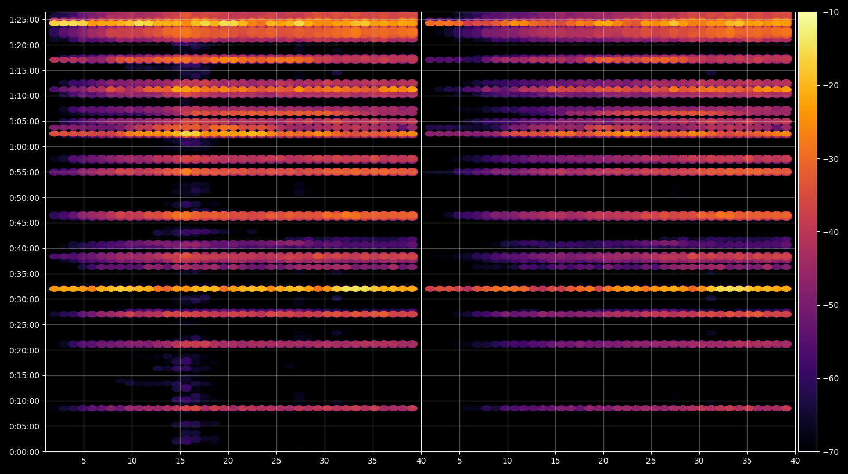
Task: Select x-axis label 30 of the right plot
Action: (x=699, y=461)
